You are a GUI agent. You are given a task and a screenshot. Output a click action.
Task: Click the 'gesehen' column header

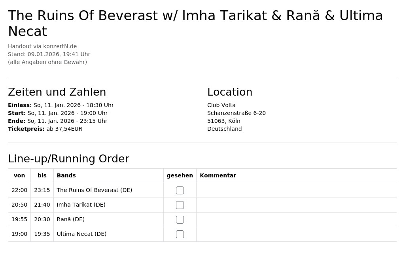180,175
